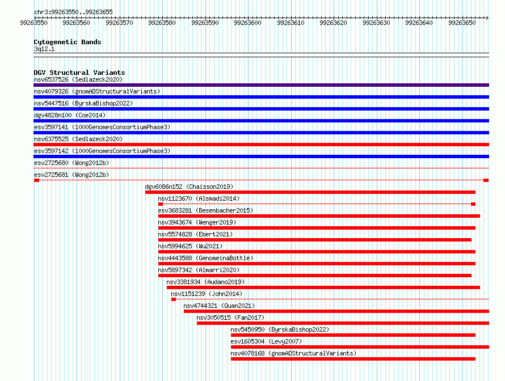Click the right end block of esv2725681

(x=486, y=180)
